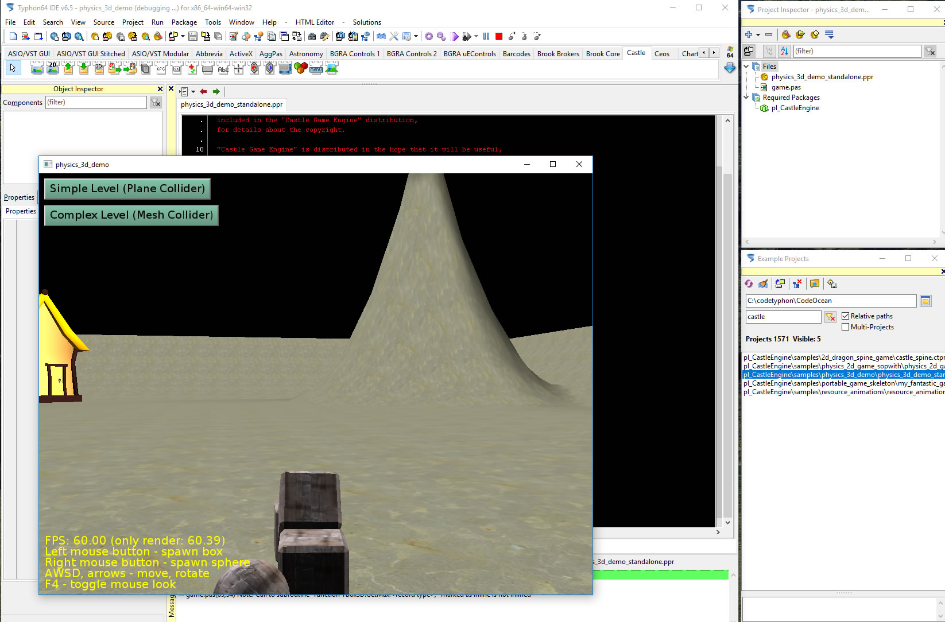Click Complex Level (Mesh Collider) button

coord(131,215)
